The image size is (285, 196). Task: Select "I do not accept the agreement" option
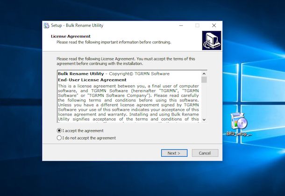pos(59,138)
